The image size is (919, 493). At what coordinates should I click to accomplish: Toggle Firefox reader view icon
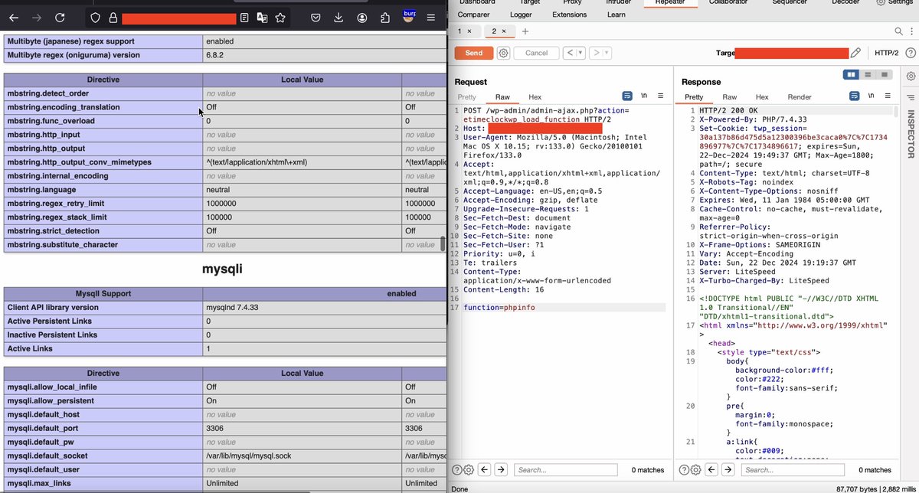(x=244, y=17)
